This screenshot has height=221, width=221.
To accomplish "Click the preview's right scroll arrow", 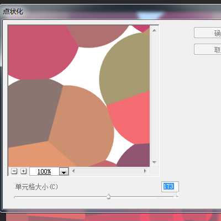I will [x=145, y=171].
